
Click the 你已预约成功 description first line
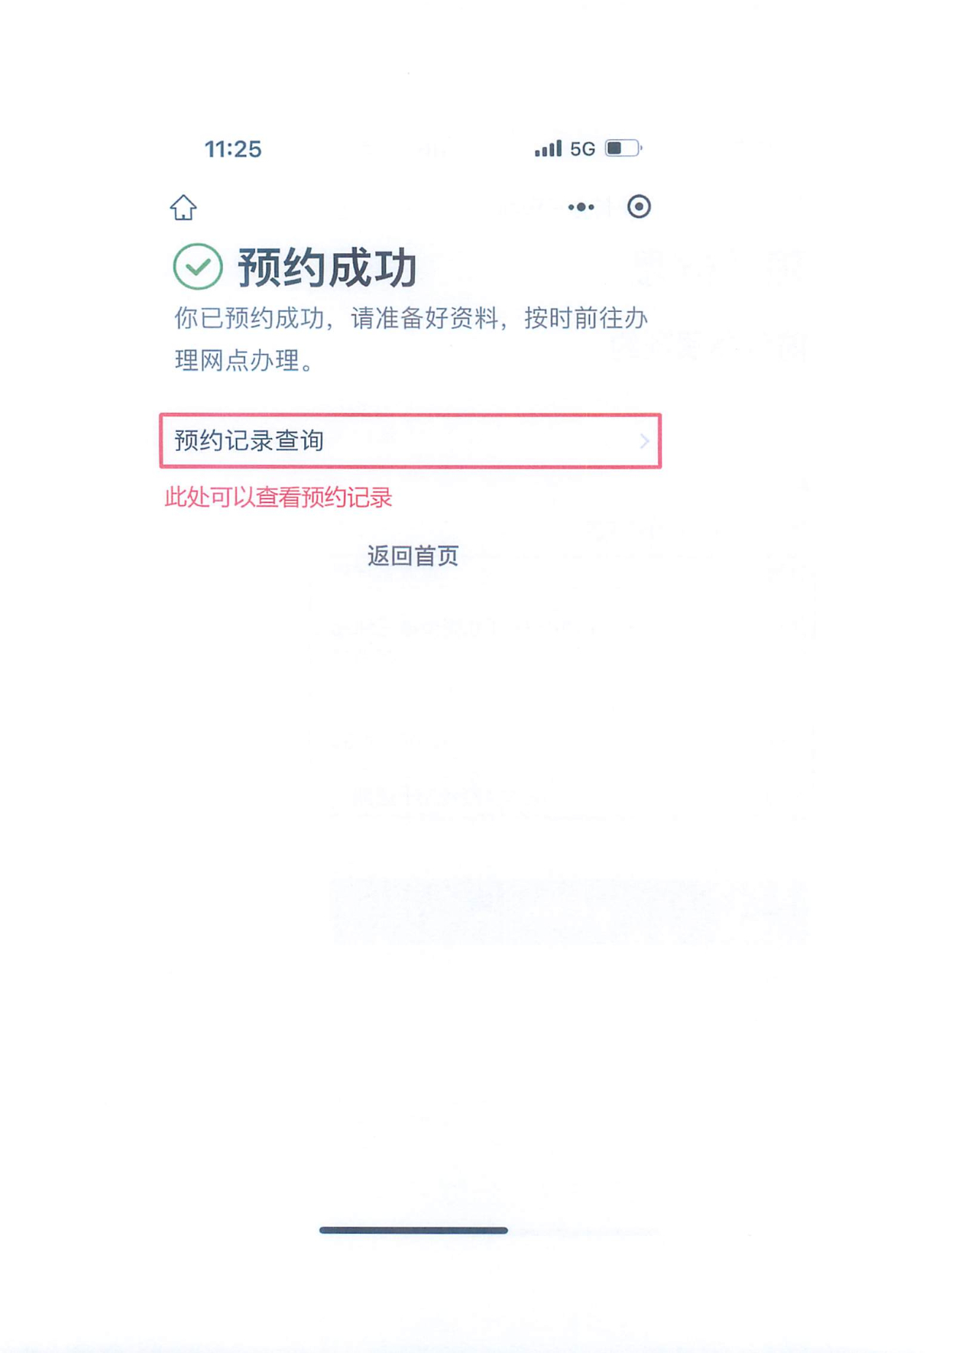click(x=411, y=318)
